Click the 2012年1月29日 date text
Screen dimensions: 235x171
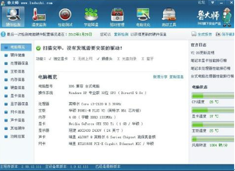tap(80, 35)
